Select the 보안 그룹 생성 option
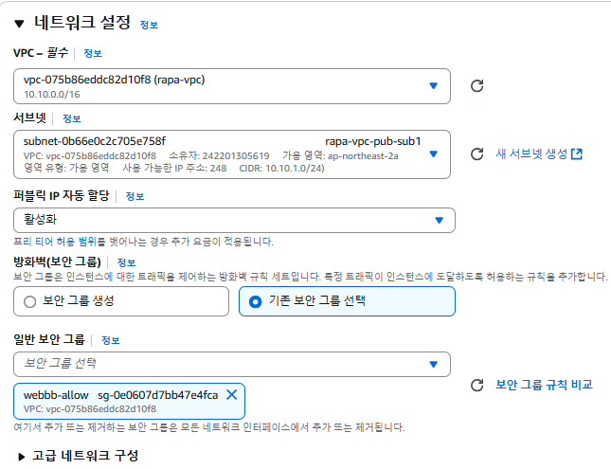The image size is (611, 469). pos(121,301)
